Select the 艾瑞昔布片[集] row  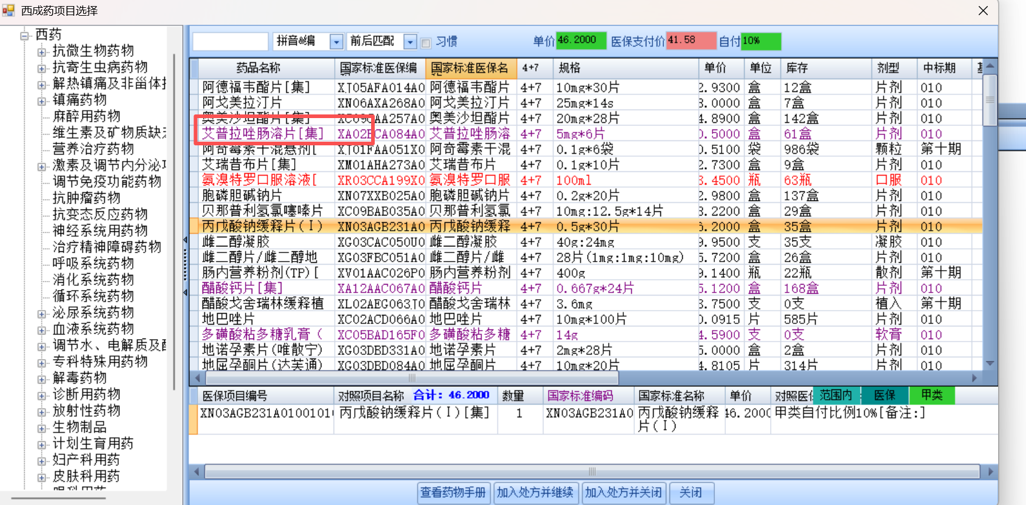pyautogui.click(x=585, y=165)
